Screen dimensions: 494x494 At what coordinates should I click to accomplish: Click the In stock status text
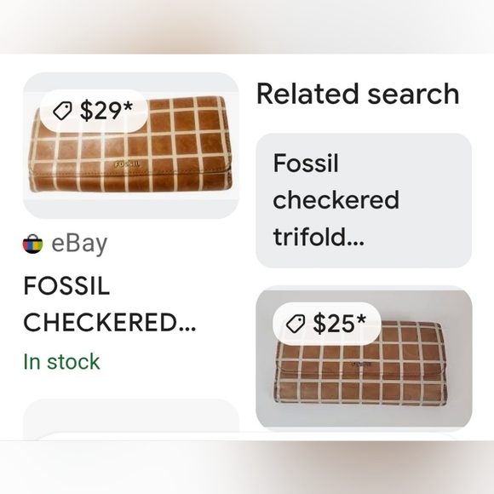pyautogui.click(x=61, y=361)
